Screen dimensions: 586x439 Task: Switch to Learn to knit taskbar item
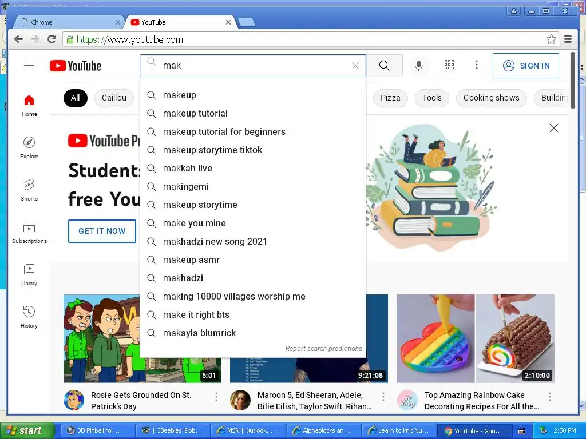[x=399, y=430]
